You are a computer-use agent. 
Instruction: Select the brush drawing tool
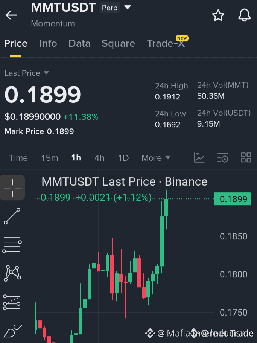coord(13,331)
